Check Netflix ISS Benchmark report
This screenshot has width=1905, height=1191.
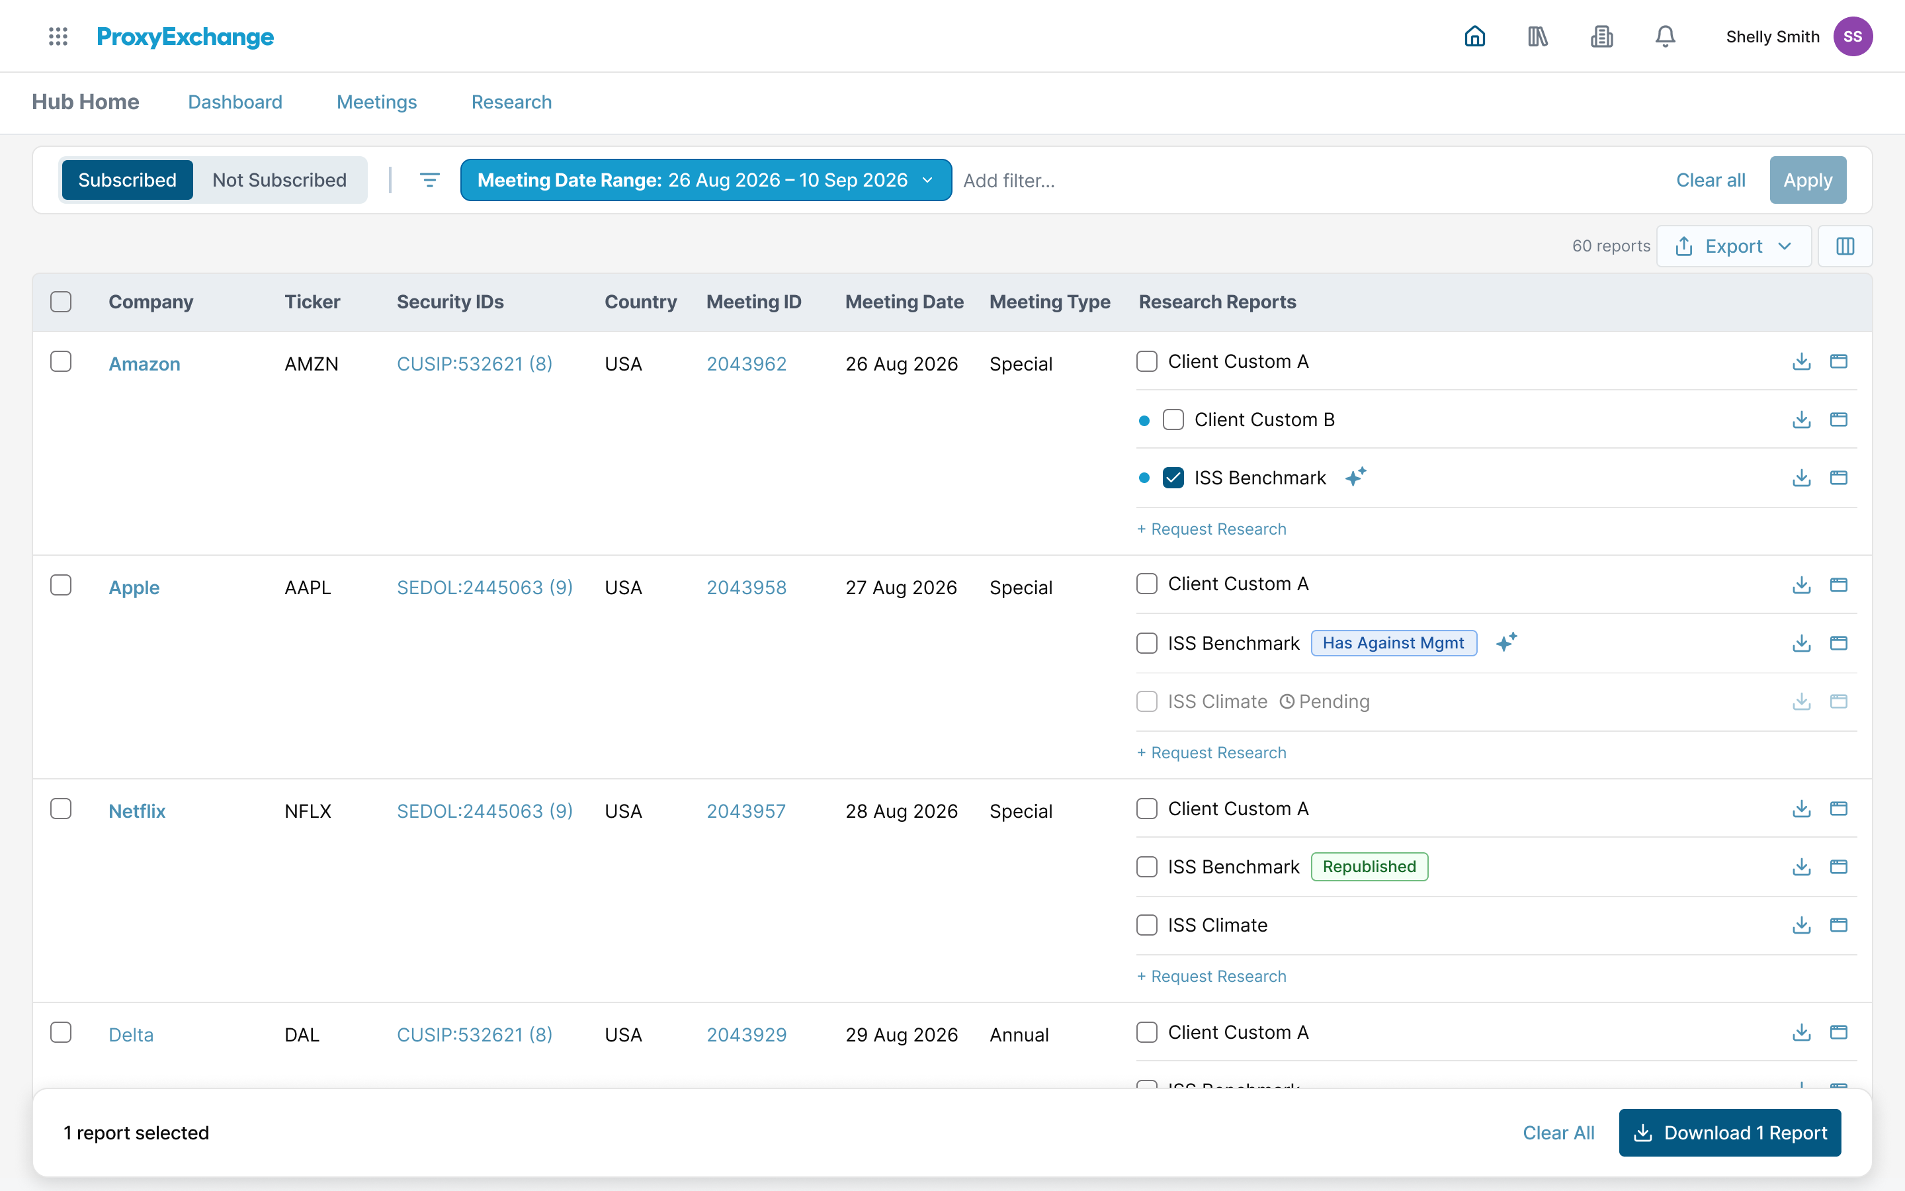(x=1147, y=867)
